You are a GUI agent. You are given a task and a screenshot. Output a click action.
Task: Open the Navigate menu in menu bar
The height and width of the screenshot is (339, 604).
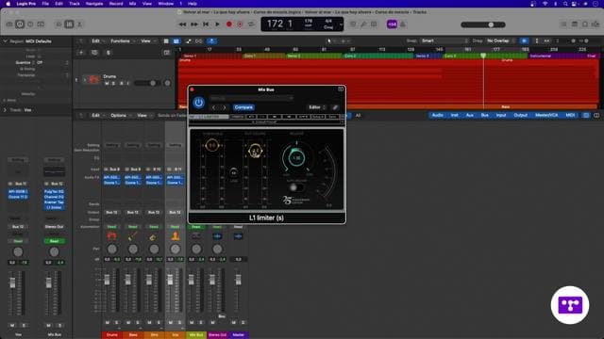(x=94, y=4)
